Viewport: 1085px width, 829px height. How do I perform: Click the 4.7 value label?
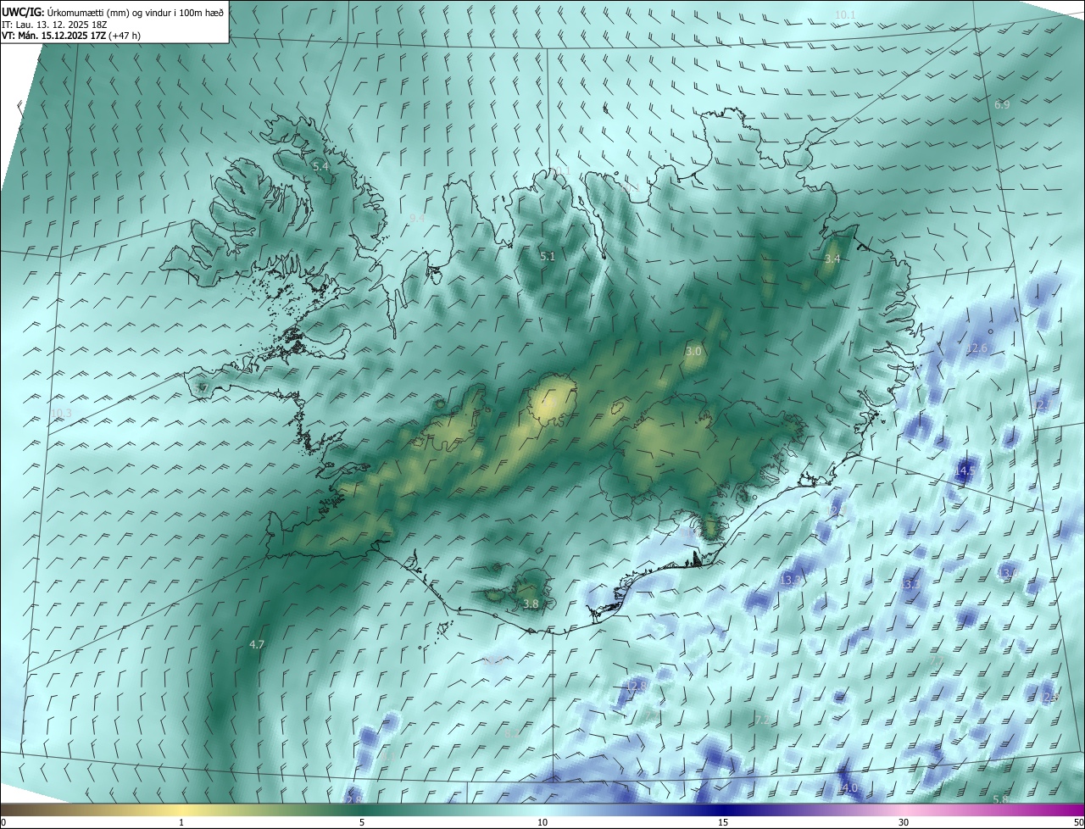(x=257, y=645)
